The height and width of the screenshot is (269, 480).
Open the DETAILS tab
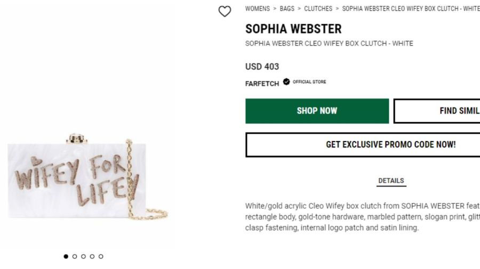391,181
